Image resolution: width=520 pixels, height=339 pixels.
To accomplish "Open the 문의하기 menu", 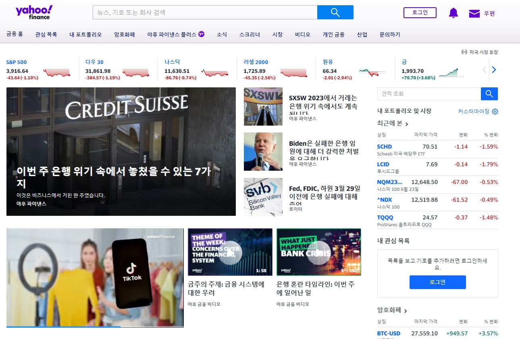I will click(390, 35).
